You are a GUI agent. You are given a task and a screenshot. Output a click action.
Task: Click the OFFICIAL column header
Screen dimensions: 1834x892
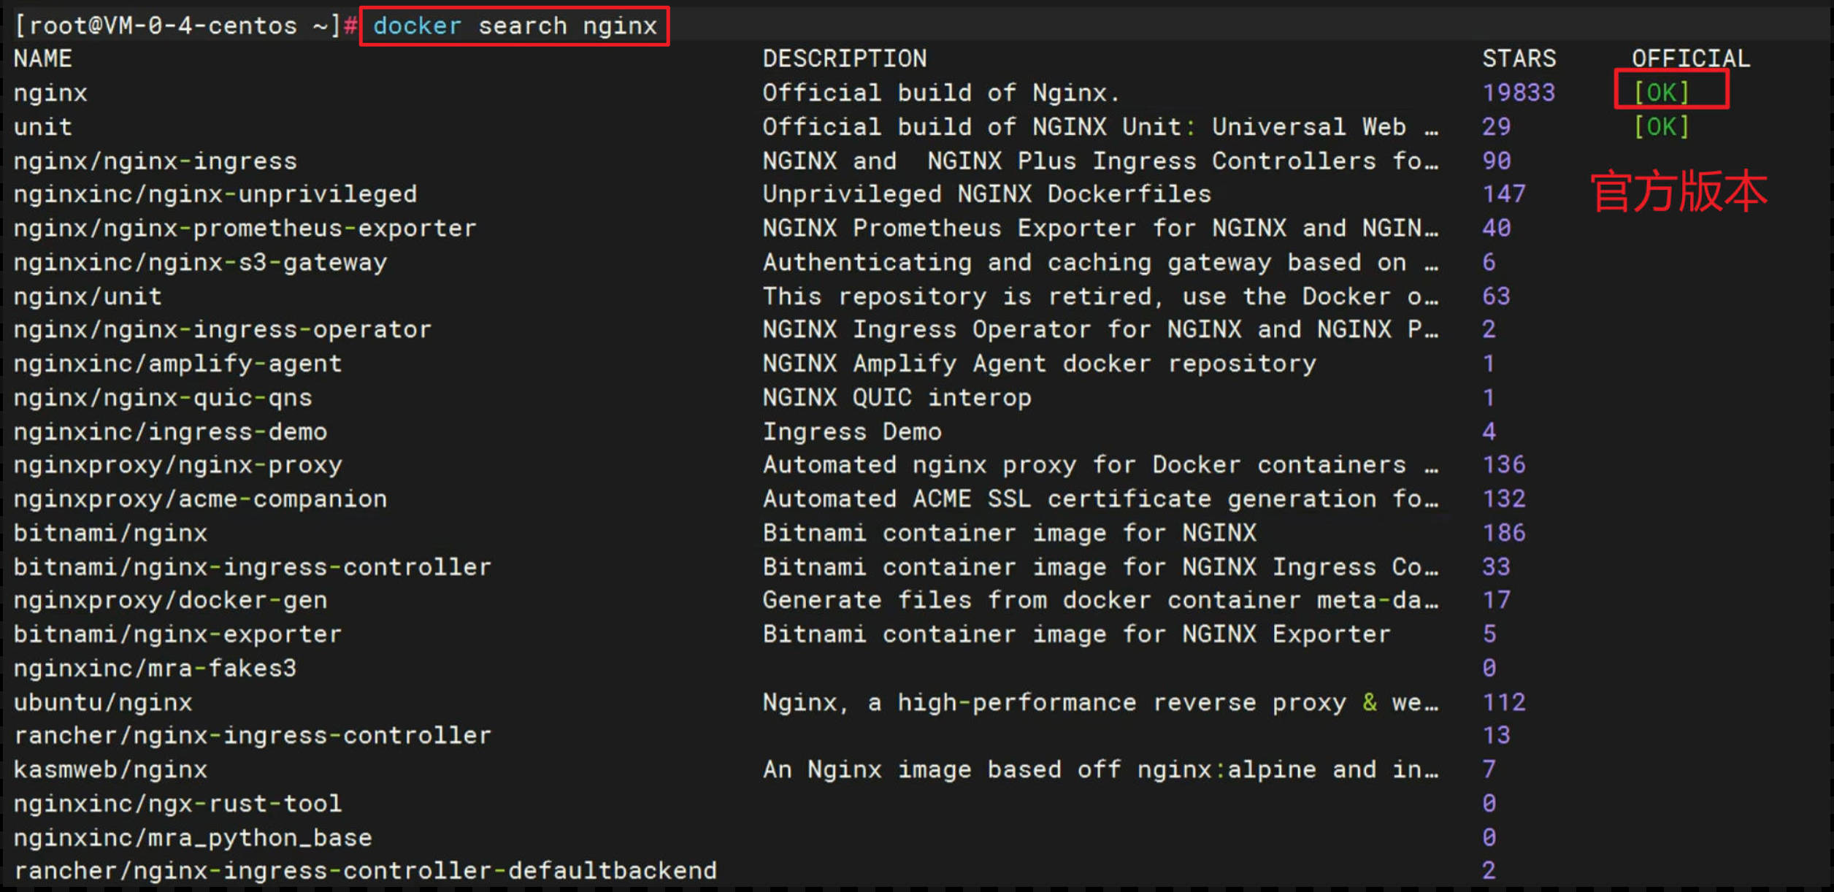pyautogui.click(x=1690, y=58)
